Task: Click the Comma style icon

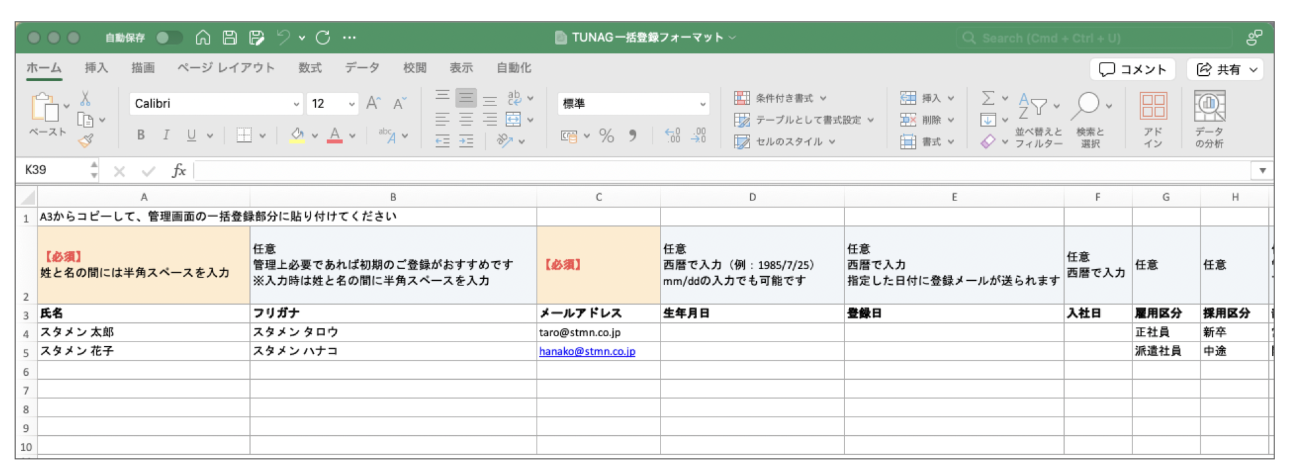Action: [633, 136]
